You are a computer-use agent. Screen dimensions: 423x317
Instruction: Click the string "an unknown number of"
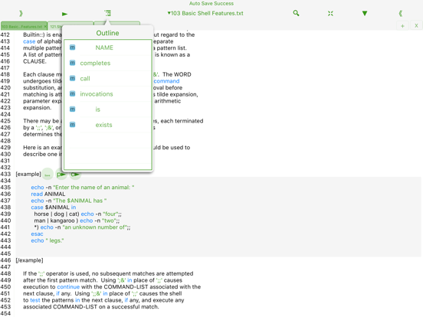pyautogui.click(x=95, y=227)
